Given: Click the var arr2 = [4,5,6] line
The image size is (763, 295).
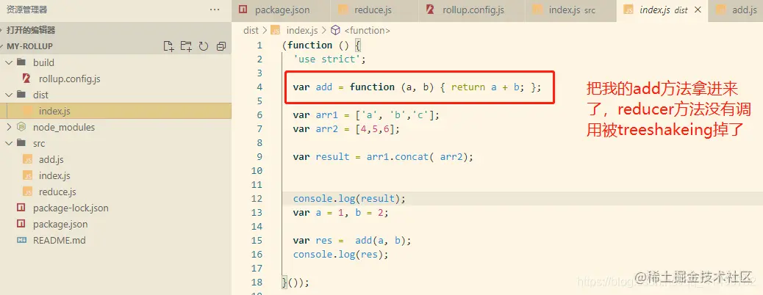Looking at the screenshot, I should (x=347, y=129).
